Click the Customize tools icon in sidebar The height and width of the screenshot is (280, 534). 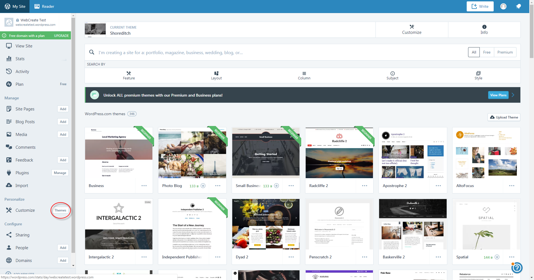[x=9, y=210]
